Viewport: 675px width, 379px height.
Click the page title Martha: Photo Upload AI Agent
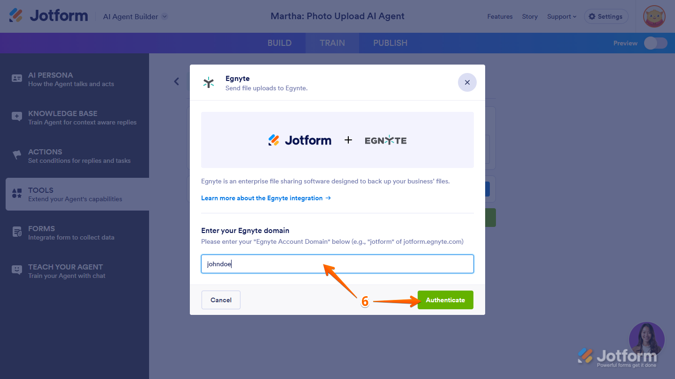pos(337,16)
